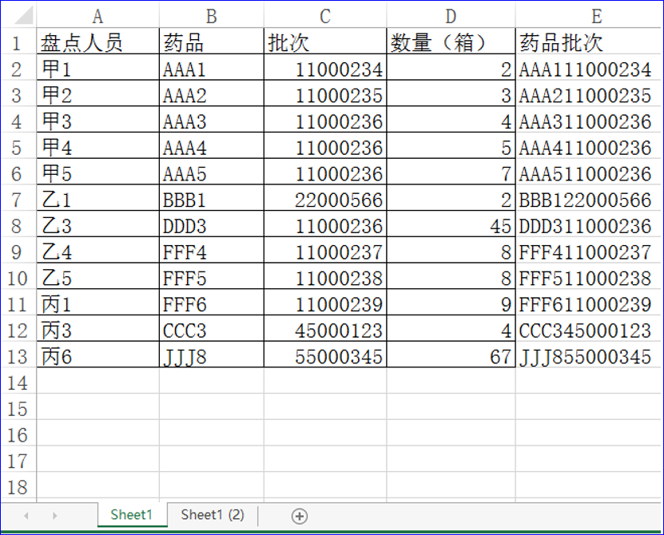Click the 数量（箱）header cell
664x535 pixels.
pyautogui.click(x=451, y=42)
